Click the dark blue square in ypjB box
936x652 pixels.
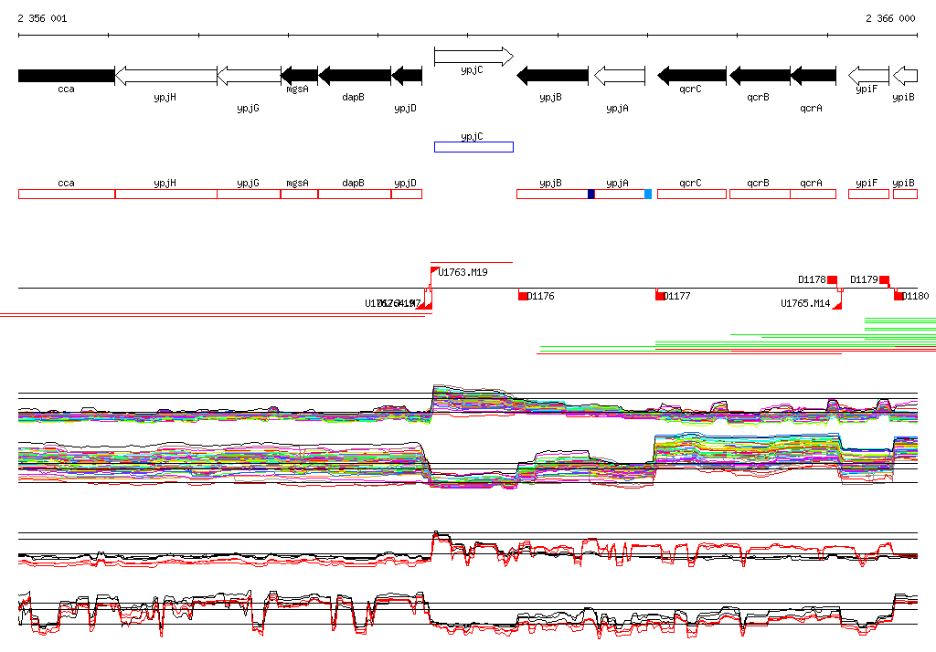pos(590,194)
